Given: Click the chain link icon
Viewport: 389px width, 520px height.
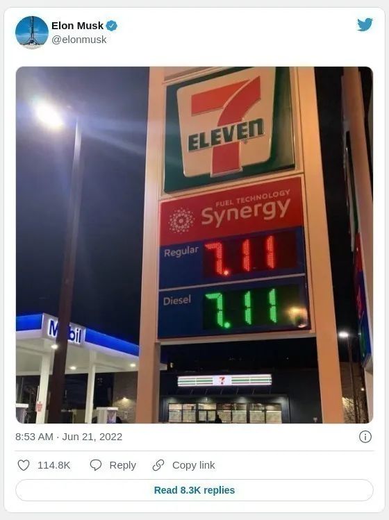Looking at the screenshot, I should [158, 465].
